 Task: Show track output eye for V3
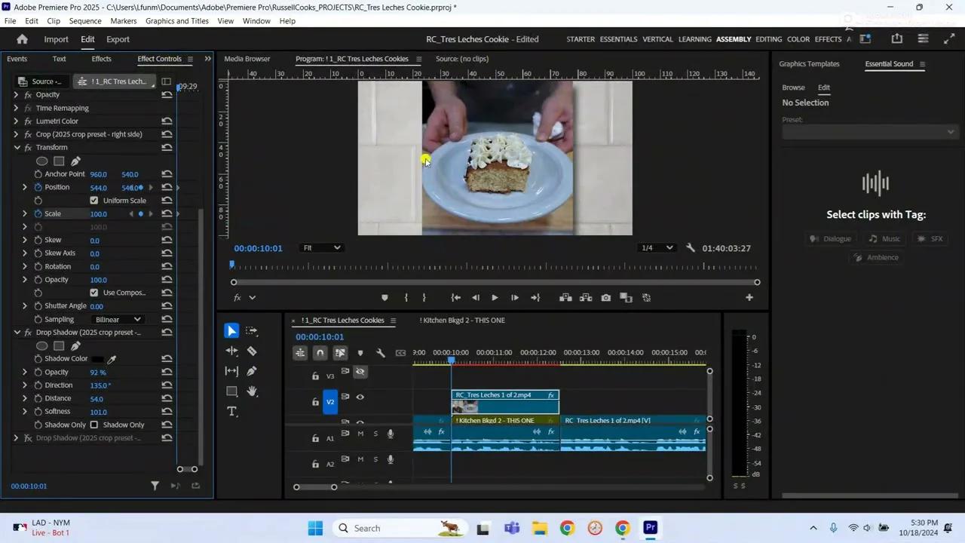click(x=360, y=371)
